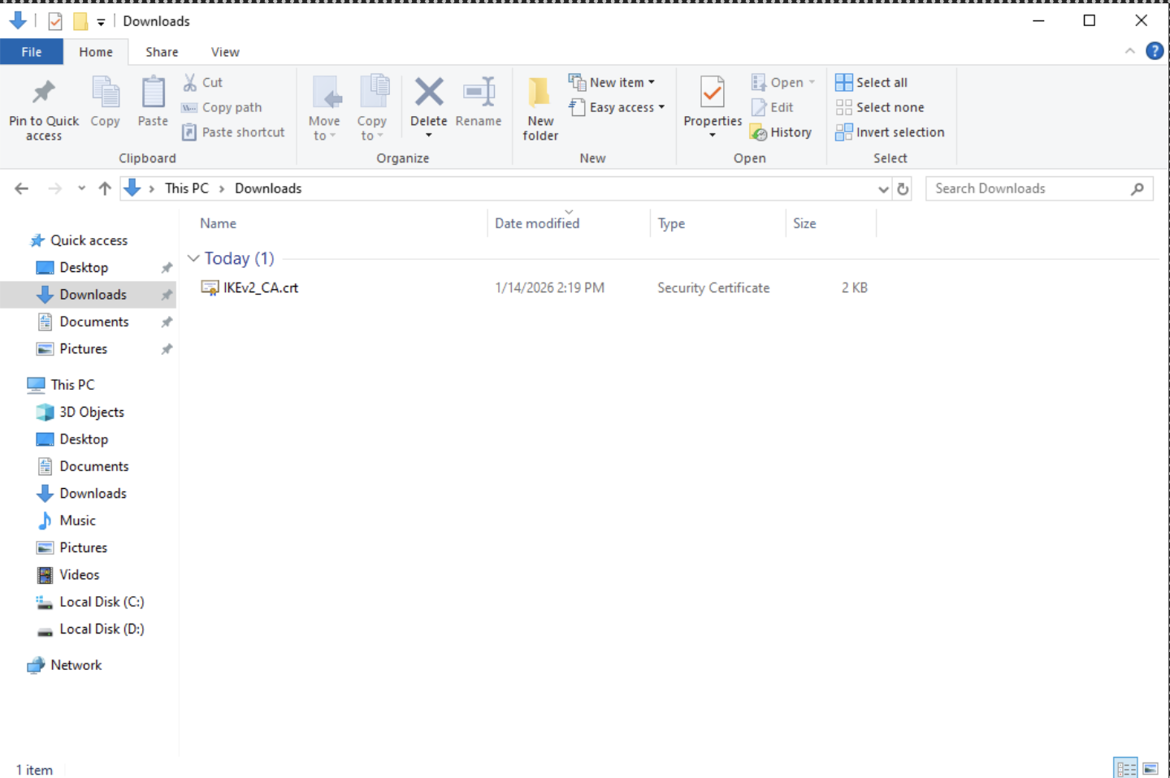Click the New folder icon

539,93
